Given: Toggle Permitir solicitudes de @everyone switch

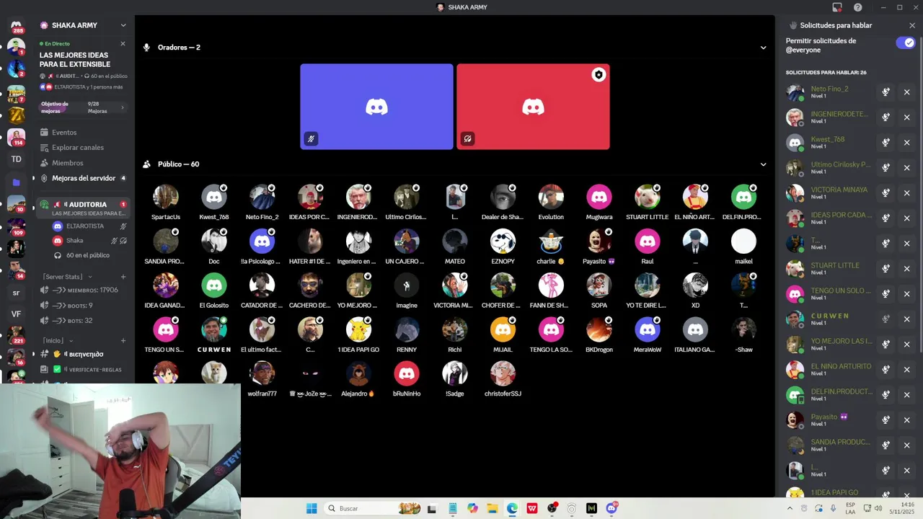Looking at the screenshot, I should point(906,43).
